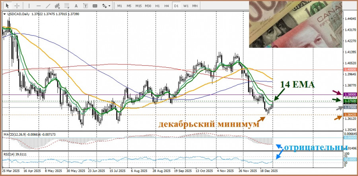Click the 28 Aug 2025 date label
The height and width of the screenshot is (176, 358).
(161, 171)
